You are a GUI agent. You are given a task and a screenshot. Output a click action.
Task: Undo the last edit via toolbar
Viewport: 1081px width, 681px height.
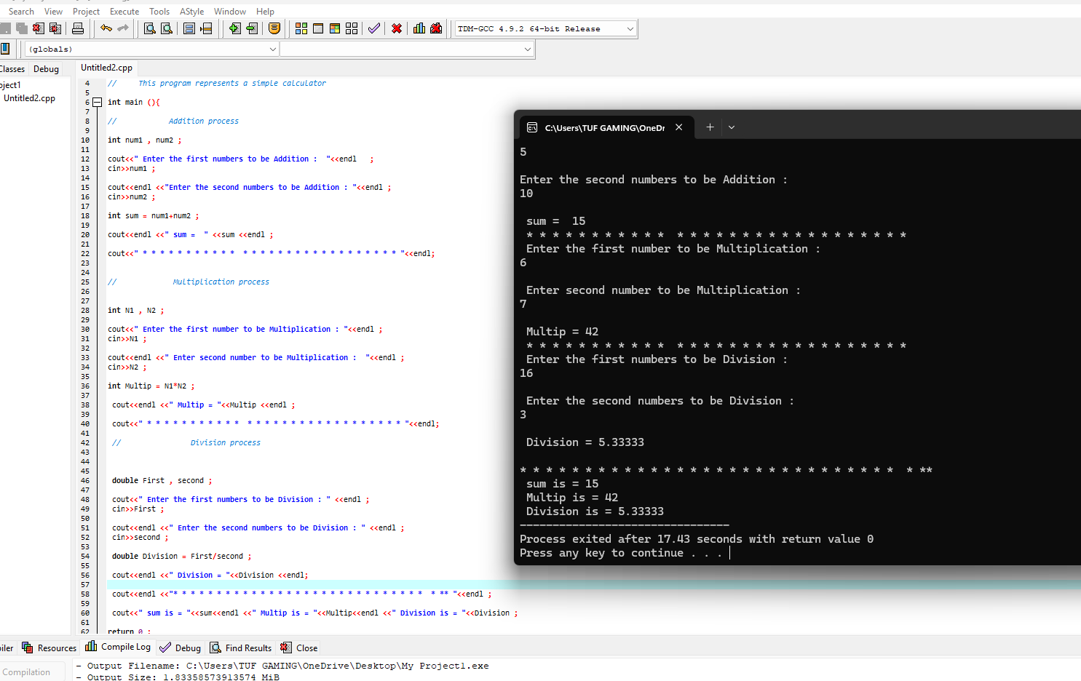pos(106,28)
